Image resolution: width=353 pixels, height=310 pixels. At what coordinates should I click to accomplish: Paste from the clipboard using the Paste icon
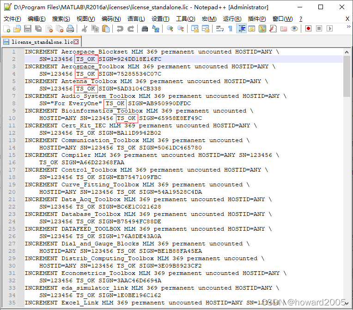[106, 29]
